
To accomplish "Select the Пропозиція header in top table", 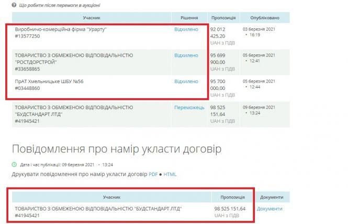I will (x=223, y=18).
